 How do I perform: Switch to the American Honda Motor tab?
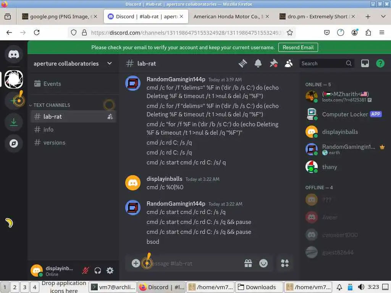[x=231, y=16]
